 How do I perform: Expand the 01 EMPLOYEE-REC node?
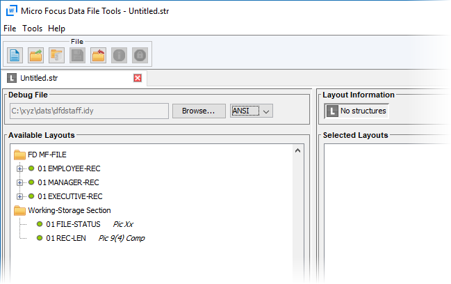click(x=19, y=168)
